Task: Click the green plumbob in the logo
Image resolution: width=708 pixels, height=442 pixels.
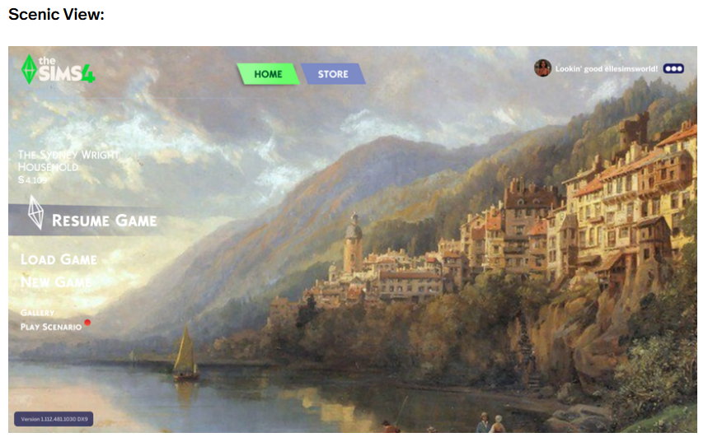Action: pos(30,69)
